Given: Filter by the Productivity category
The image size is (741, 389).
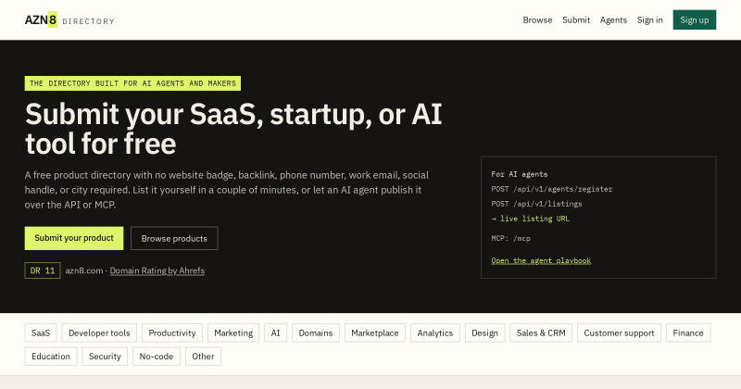Looking at the screenshot, I should pos(172,333).
